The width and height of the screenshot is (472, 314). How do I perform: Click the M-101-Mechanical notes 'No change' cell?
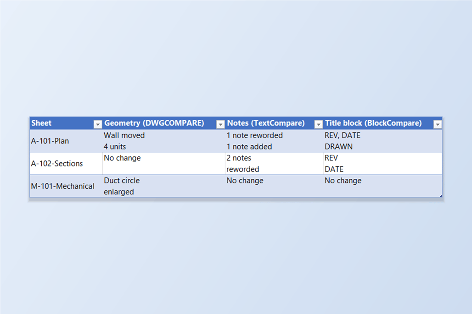(274, 186)
